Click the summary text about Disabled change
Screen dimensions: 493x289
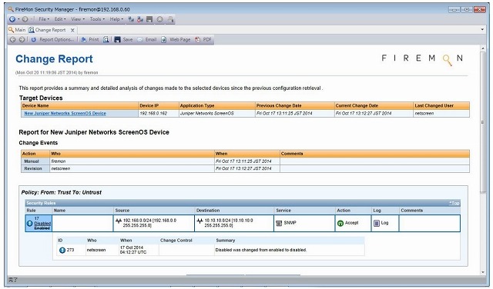point(261,250)
